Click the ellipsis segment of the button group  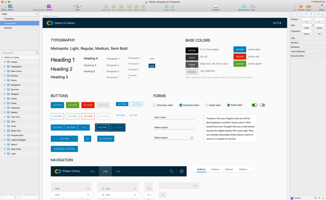pyautogui.click(x=84, y=128)
